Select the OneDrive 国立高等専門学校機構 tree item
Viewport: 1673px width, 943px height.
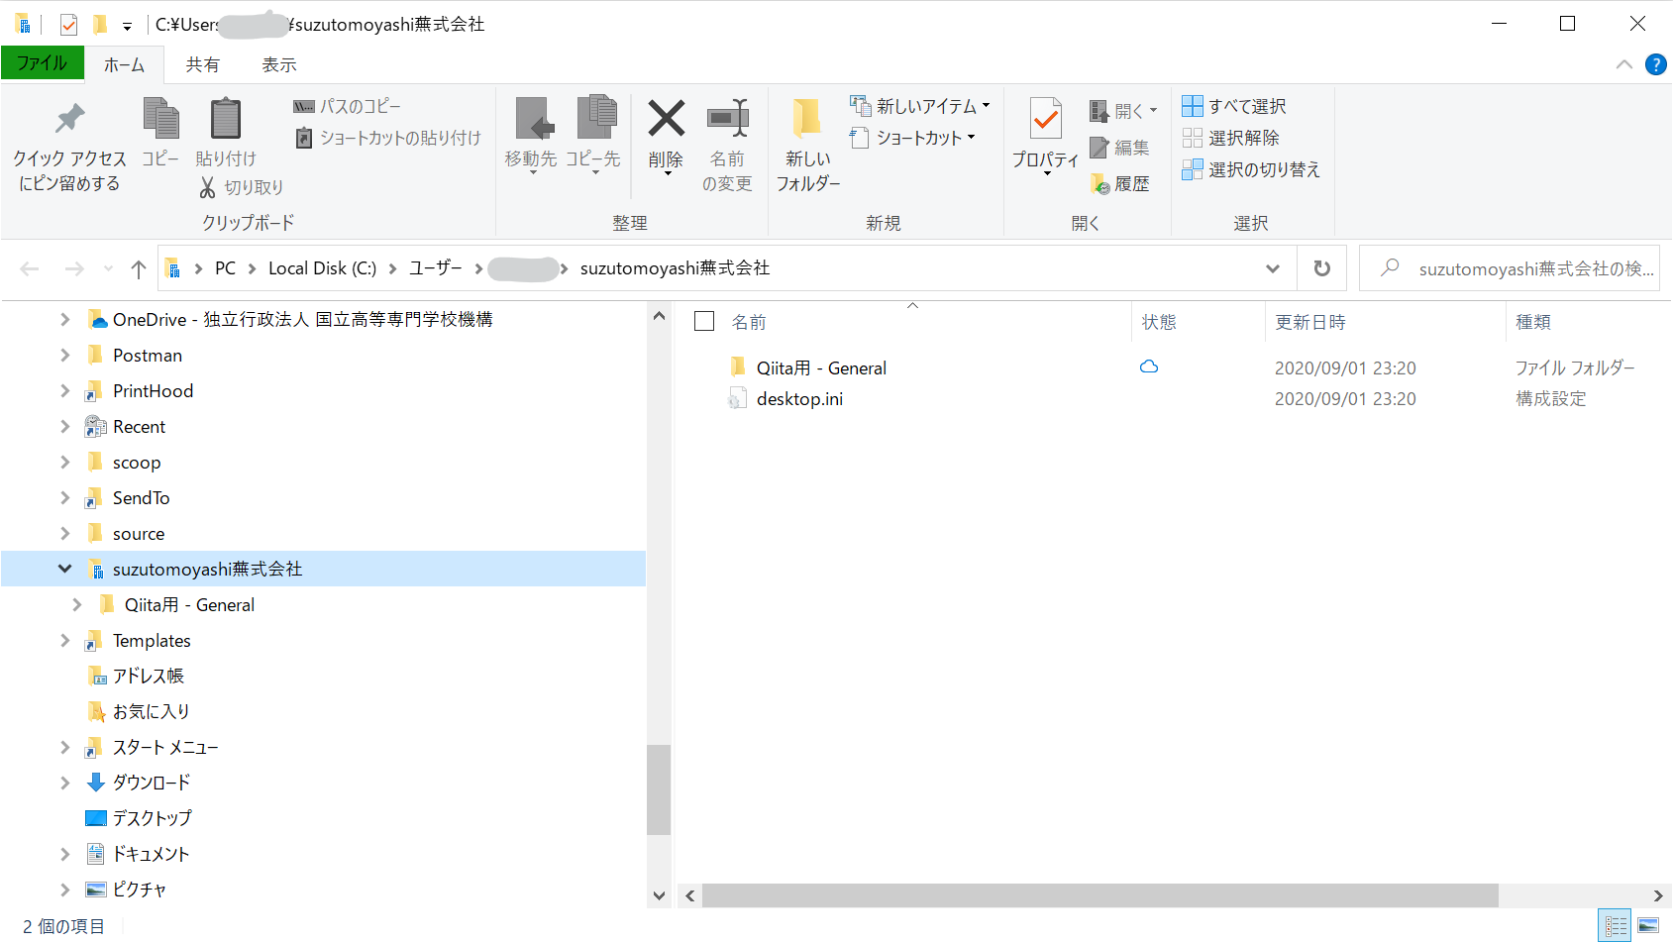(x=302, y=319)
